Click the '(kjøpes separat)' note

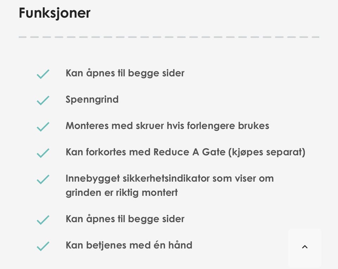coord(267,152)
